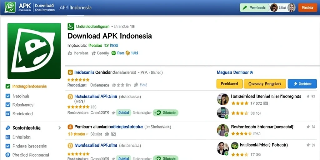The image size is (320, 160).
Task: Toggle the Netolnalt checkbox
Action: pyautogui.click(x=8, y=96)
